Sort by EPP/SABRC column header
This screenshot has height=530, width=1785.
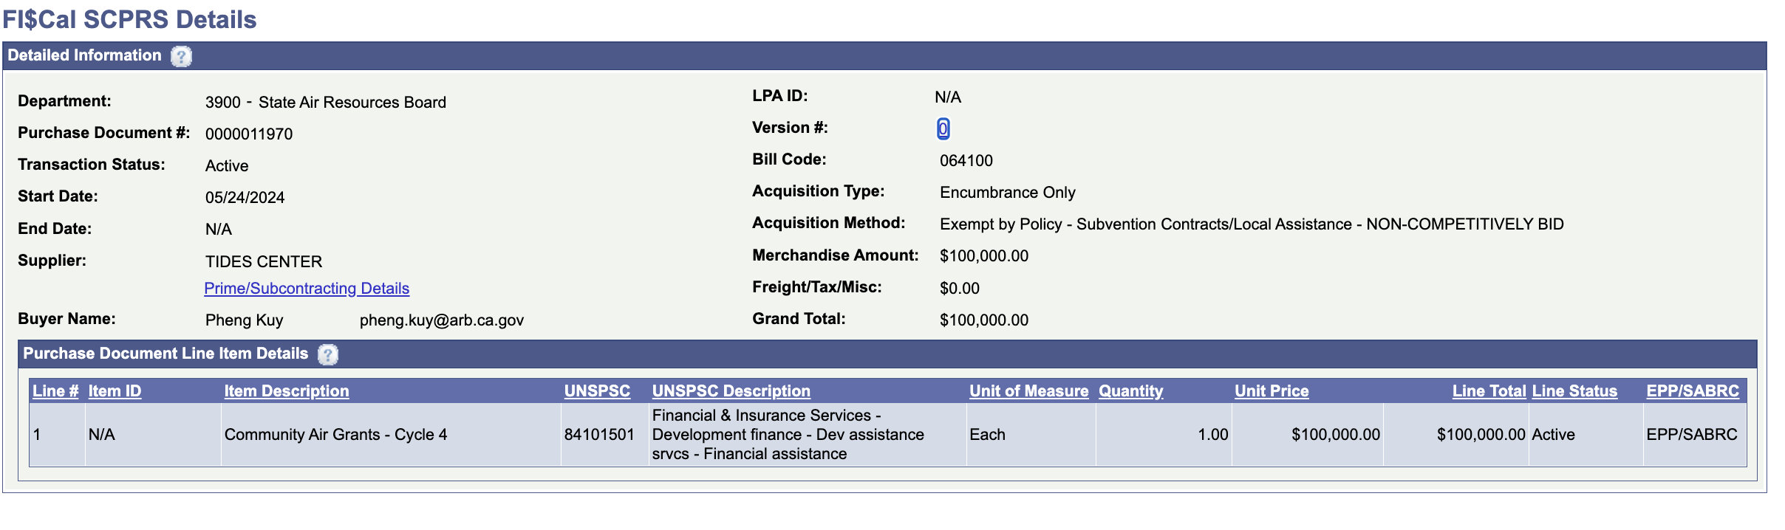1693,391
